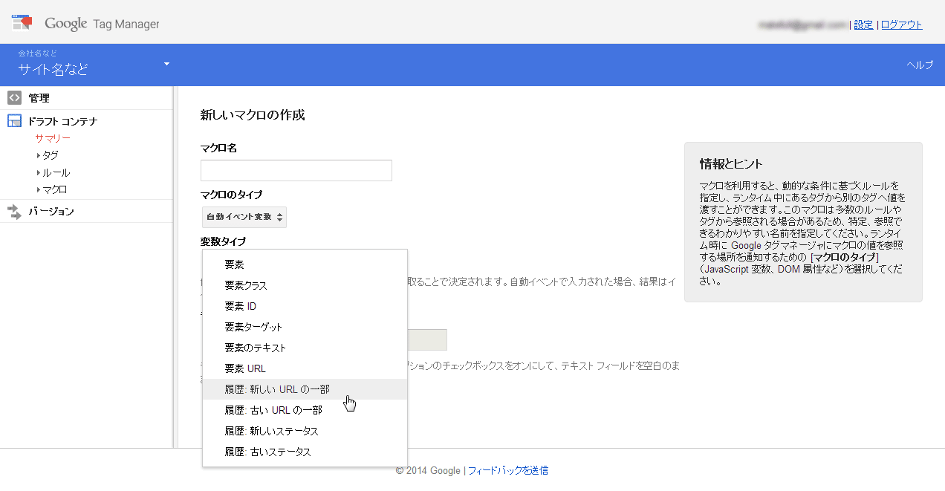
Task: Click the ドラフト コンテナ container icon
Action: [14, 121]
